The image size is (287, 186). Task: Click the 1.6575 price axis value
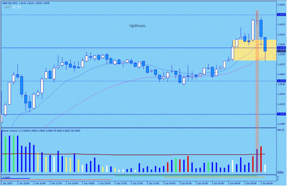click(x=281, y=65)
